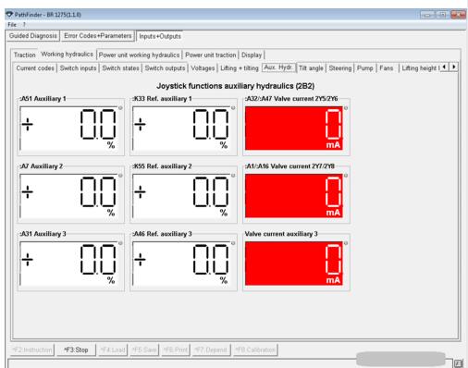
Task: Open Lifting height sub-tab
Action: coord(420,68)
